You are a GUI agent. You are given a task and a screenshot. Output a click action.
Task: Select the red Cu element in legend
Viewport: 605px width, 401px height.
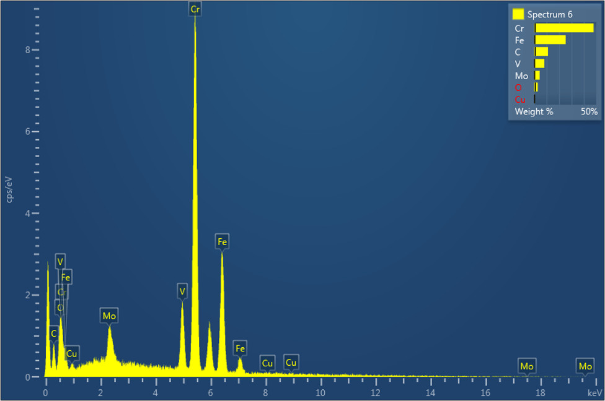tap(520, 100)
